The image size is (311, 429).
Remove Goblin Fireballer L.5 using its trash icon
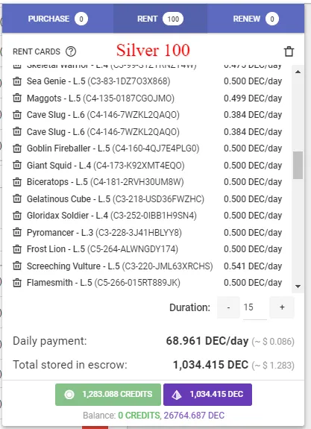pos(17,148)
